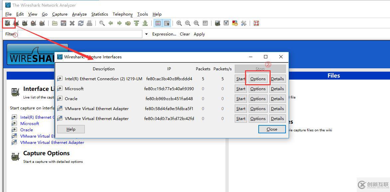The width and height of the screenshot is (390, 192).
Task: Open the Telephony menu
Action: coord(123,14)
